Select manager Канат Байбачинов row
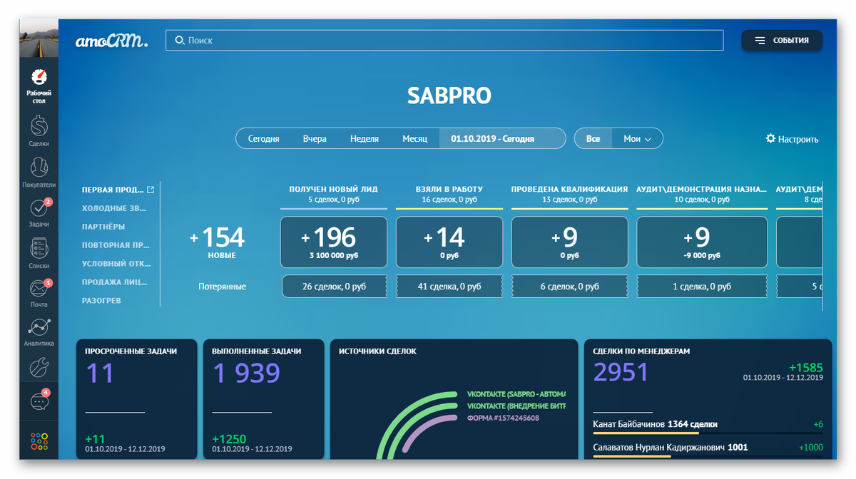This screenshot has width=856, height=479. (x=708, y=425)
